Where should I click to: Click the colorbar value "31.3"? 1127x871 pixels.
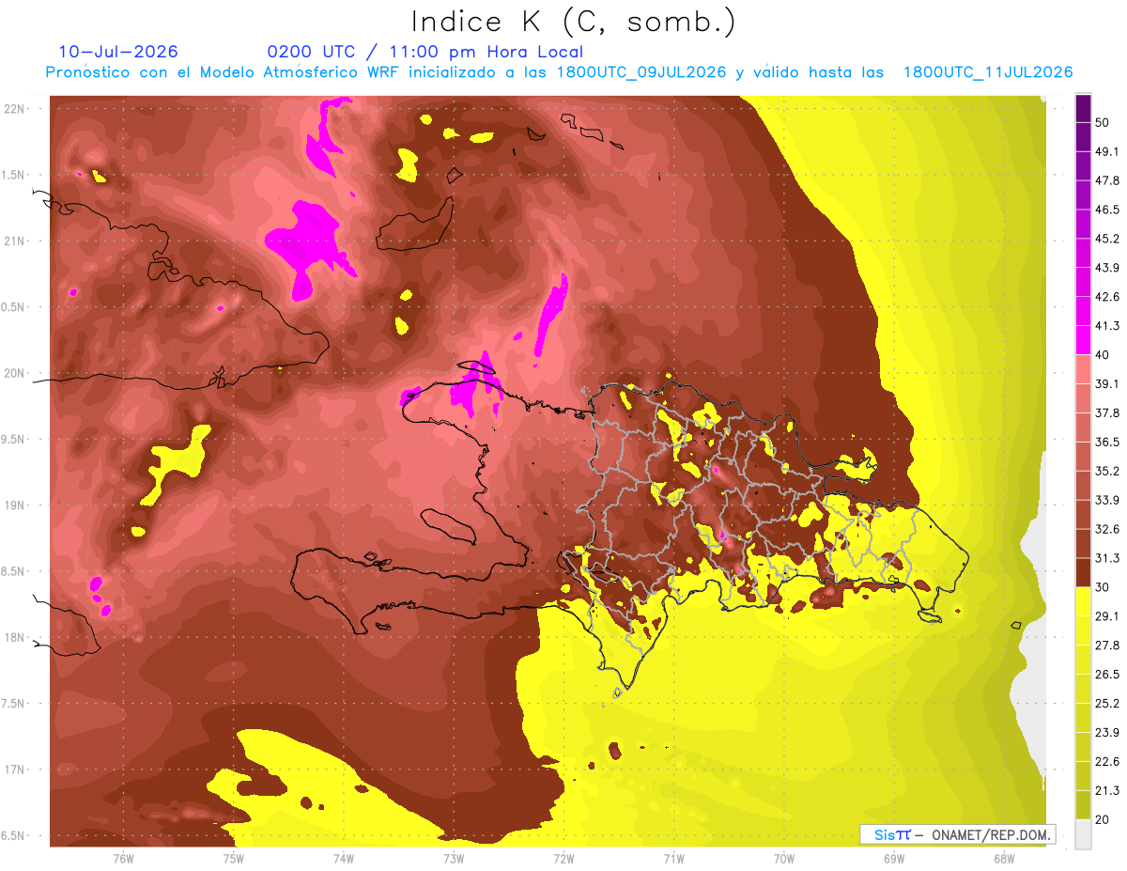tap(1106, 558)
